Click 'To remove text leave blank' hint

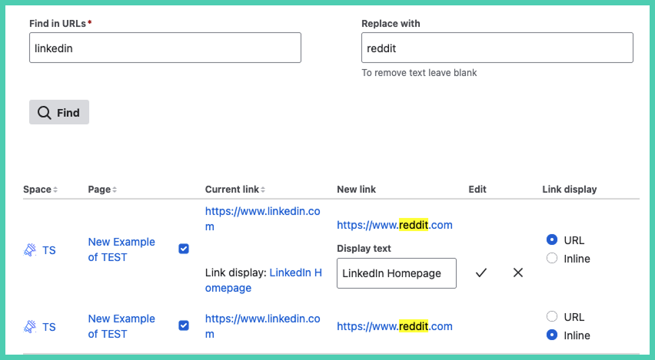click(x=419, y=73)
